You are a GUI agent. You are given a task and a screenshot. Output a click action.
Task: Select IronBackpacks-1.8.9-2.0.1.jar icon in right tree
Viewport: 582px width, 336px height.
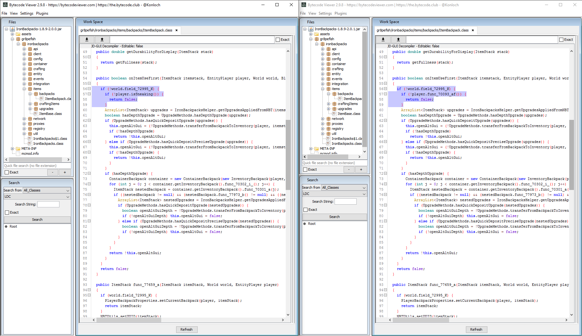(x=311, y=29)
